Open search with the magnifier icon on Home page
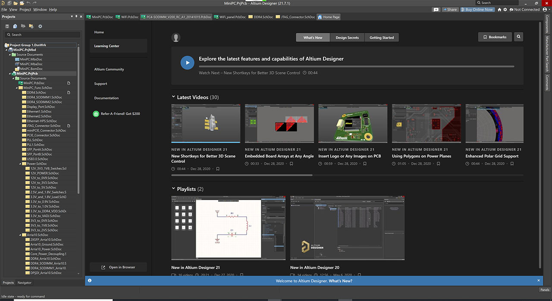Viewport: 552px width, 301px height. pos(518,37)
